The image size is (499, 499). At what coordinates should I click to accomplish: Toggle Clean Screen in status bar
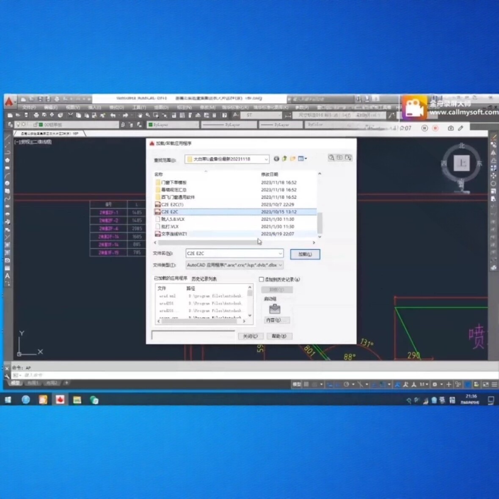coord(485,384)
